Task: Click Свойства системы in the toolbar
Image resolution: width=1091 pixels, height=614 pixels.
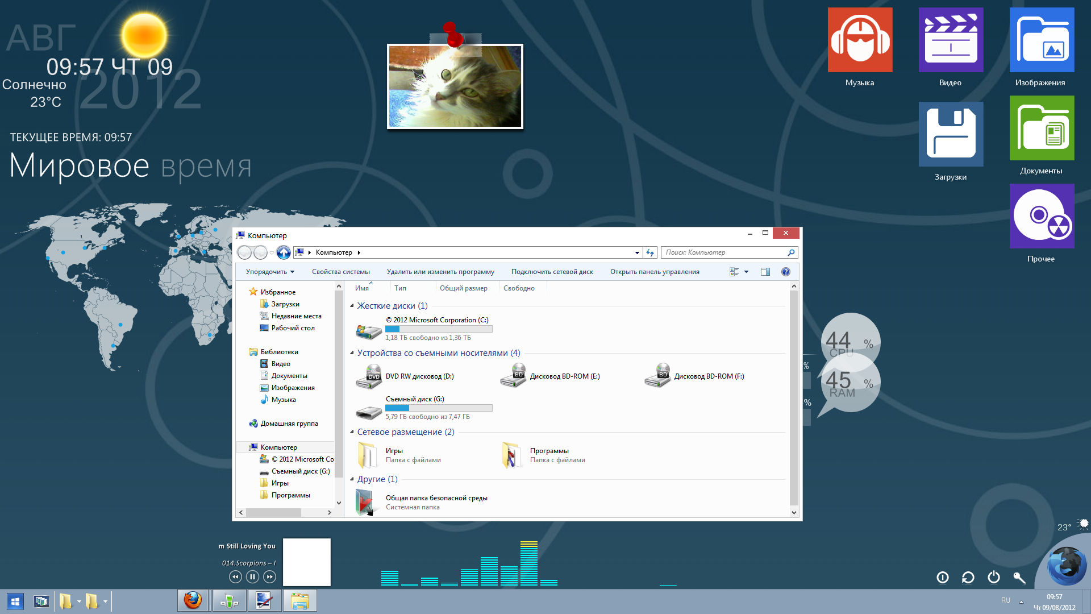Action: tap(340, 272)
